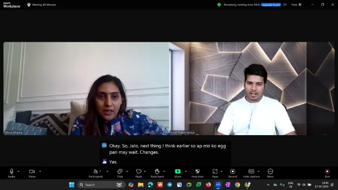
Task: Click the taskbar Search box
Action: click(101, 185)
